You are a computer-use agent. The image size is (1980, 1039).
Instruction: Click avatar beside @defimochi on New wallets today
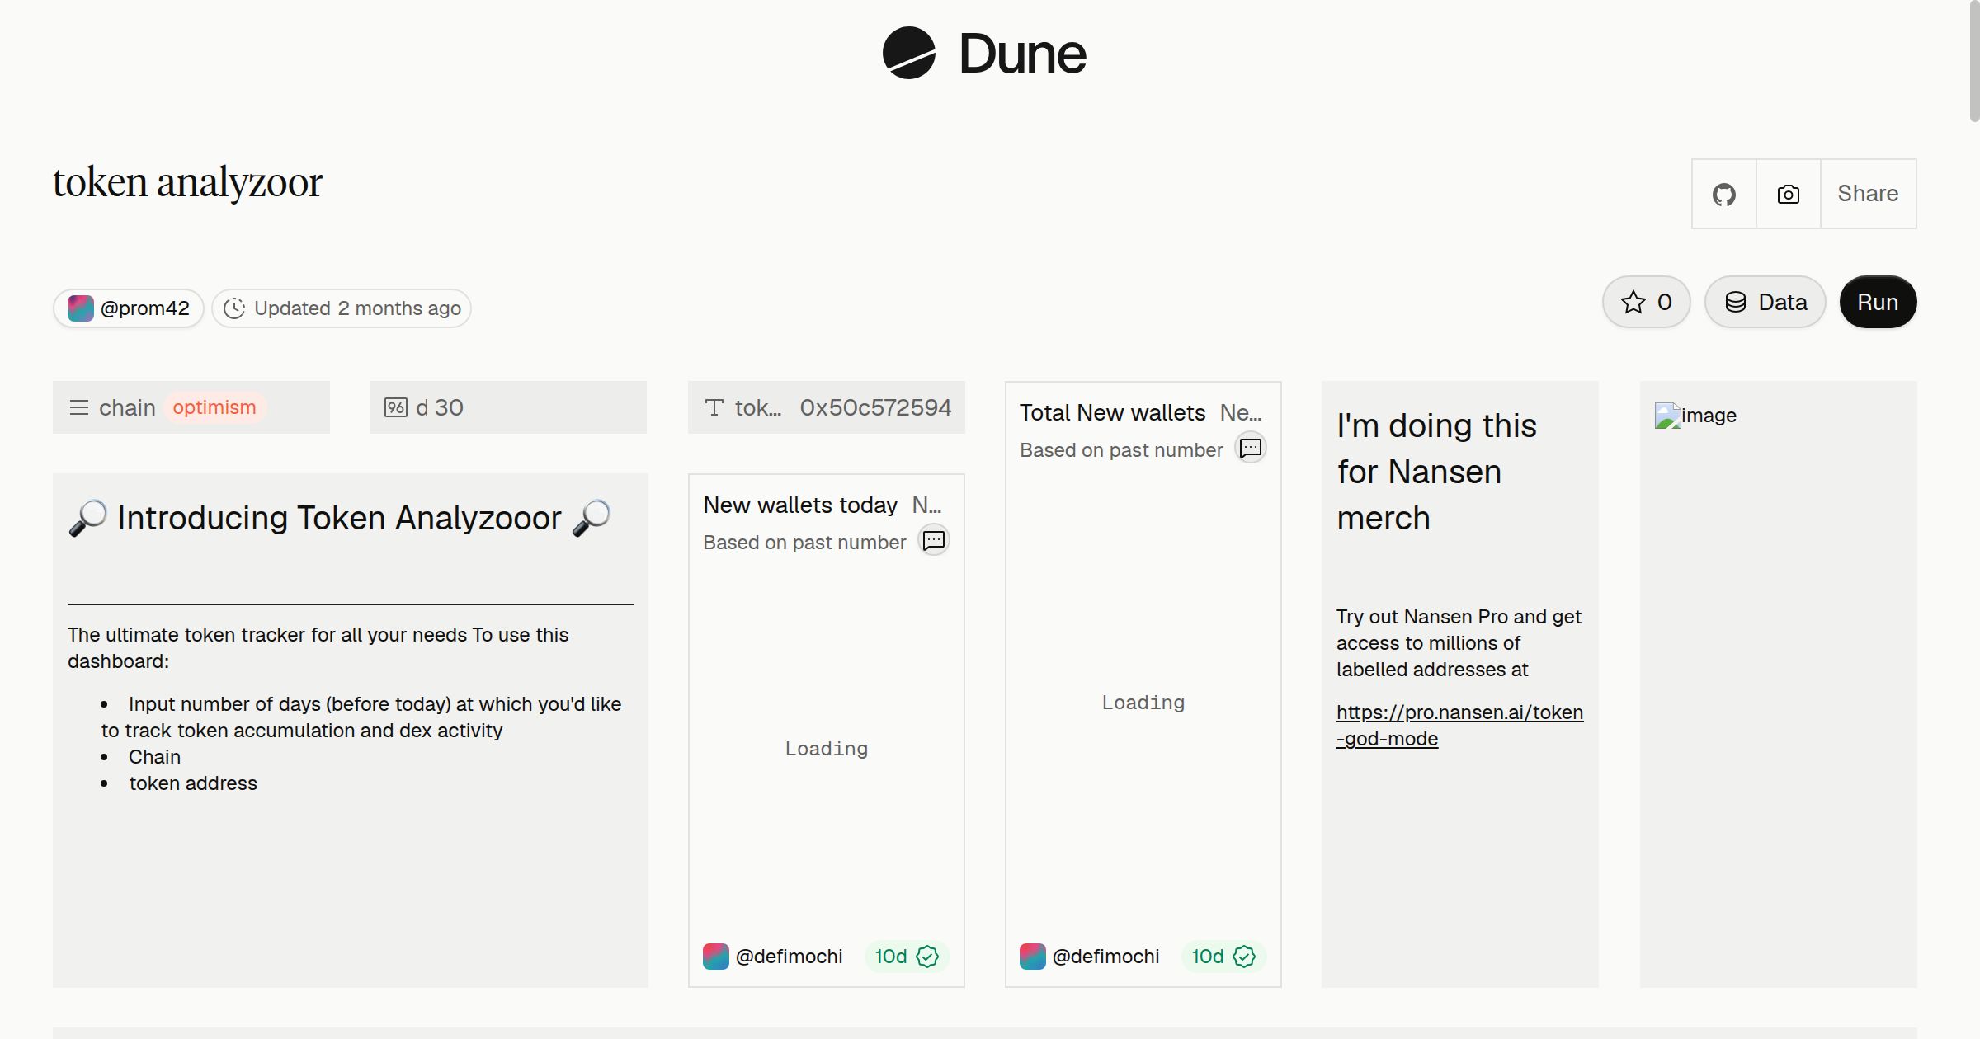[x=716, y=957]
